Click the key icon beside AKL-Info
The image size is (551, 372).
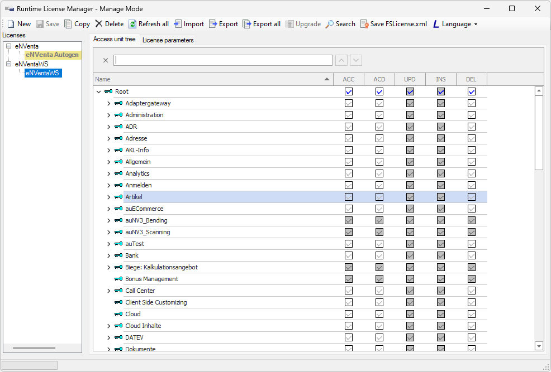tap(119, 150)
